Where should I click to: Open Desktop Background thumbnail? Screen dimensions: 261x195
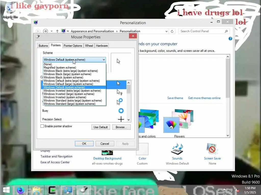(107, 152)
